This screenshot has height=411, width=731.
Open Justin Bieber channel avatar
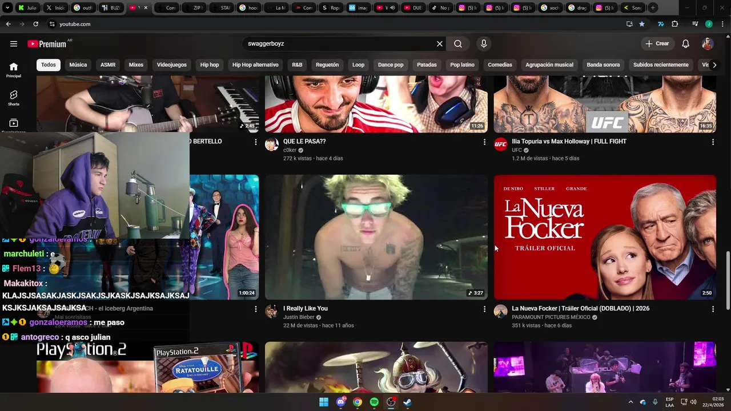coord(272,312)
